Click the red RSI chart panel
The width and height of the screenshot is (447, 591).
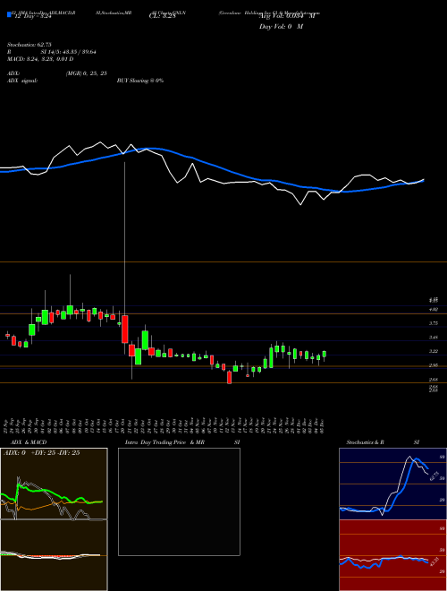tap(392, 555)
